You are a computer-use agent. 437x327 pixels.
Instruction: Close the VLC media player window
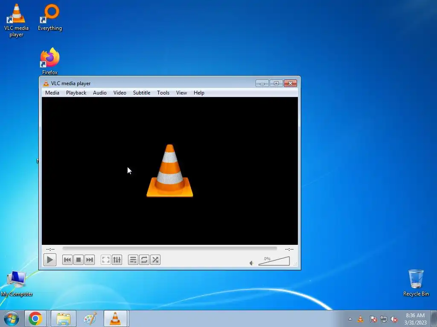click(290, 83)
